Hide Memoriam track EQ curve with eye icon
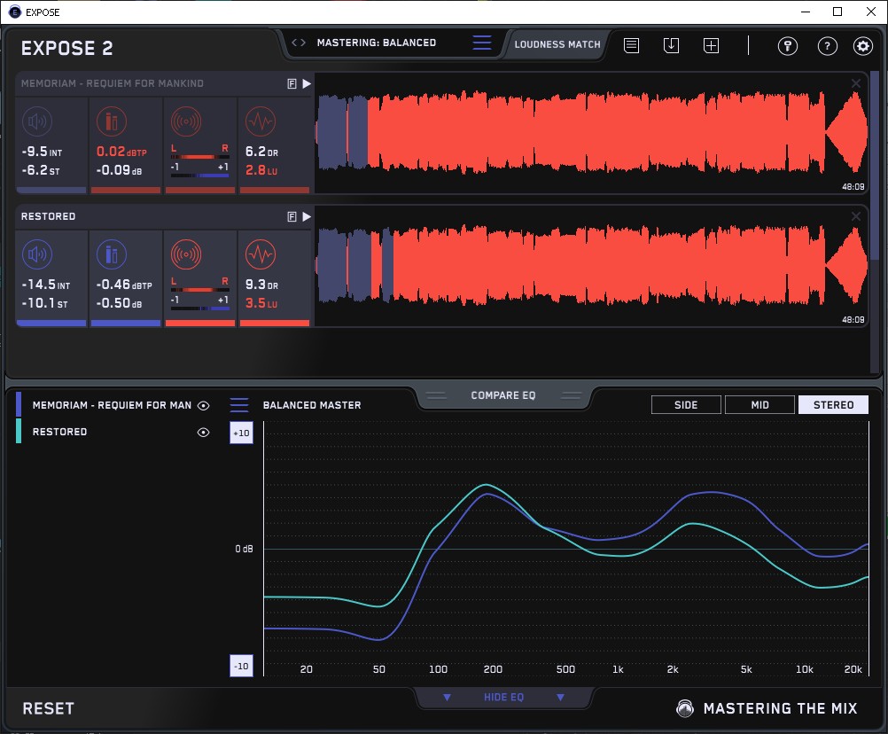This screenshot has width=888, height=734. coord(204,405)
